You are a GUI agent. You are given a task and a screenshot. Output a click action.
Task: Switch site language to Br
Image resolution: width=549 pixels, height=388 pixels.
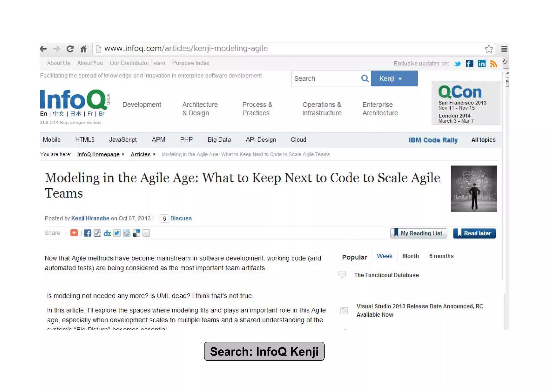coord(101,114)
